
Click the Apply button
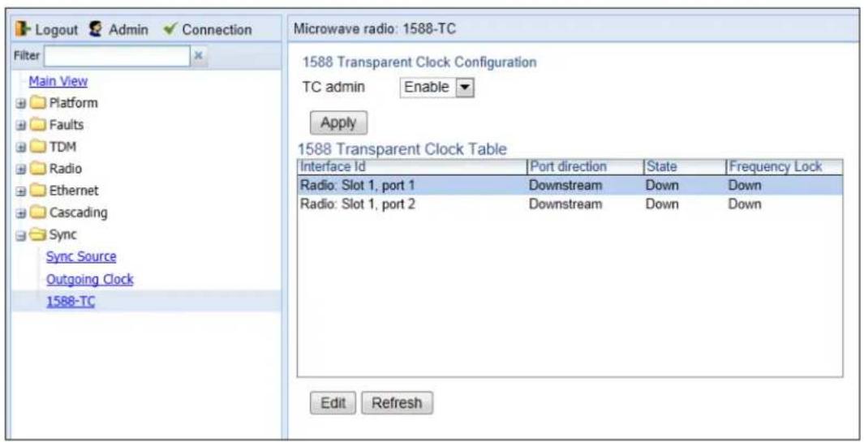pyautogui.click(x=338, y=123)
